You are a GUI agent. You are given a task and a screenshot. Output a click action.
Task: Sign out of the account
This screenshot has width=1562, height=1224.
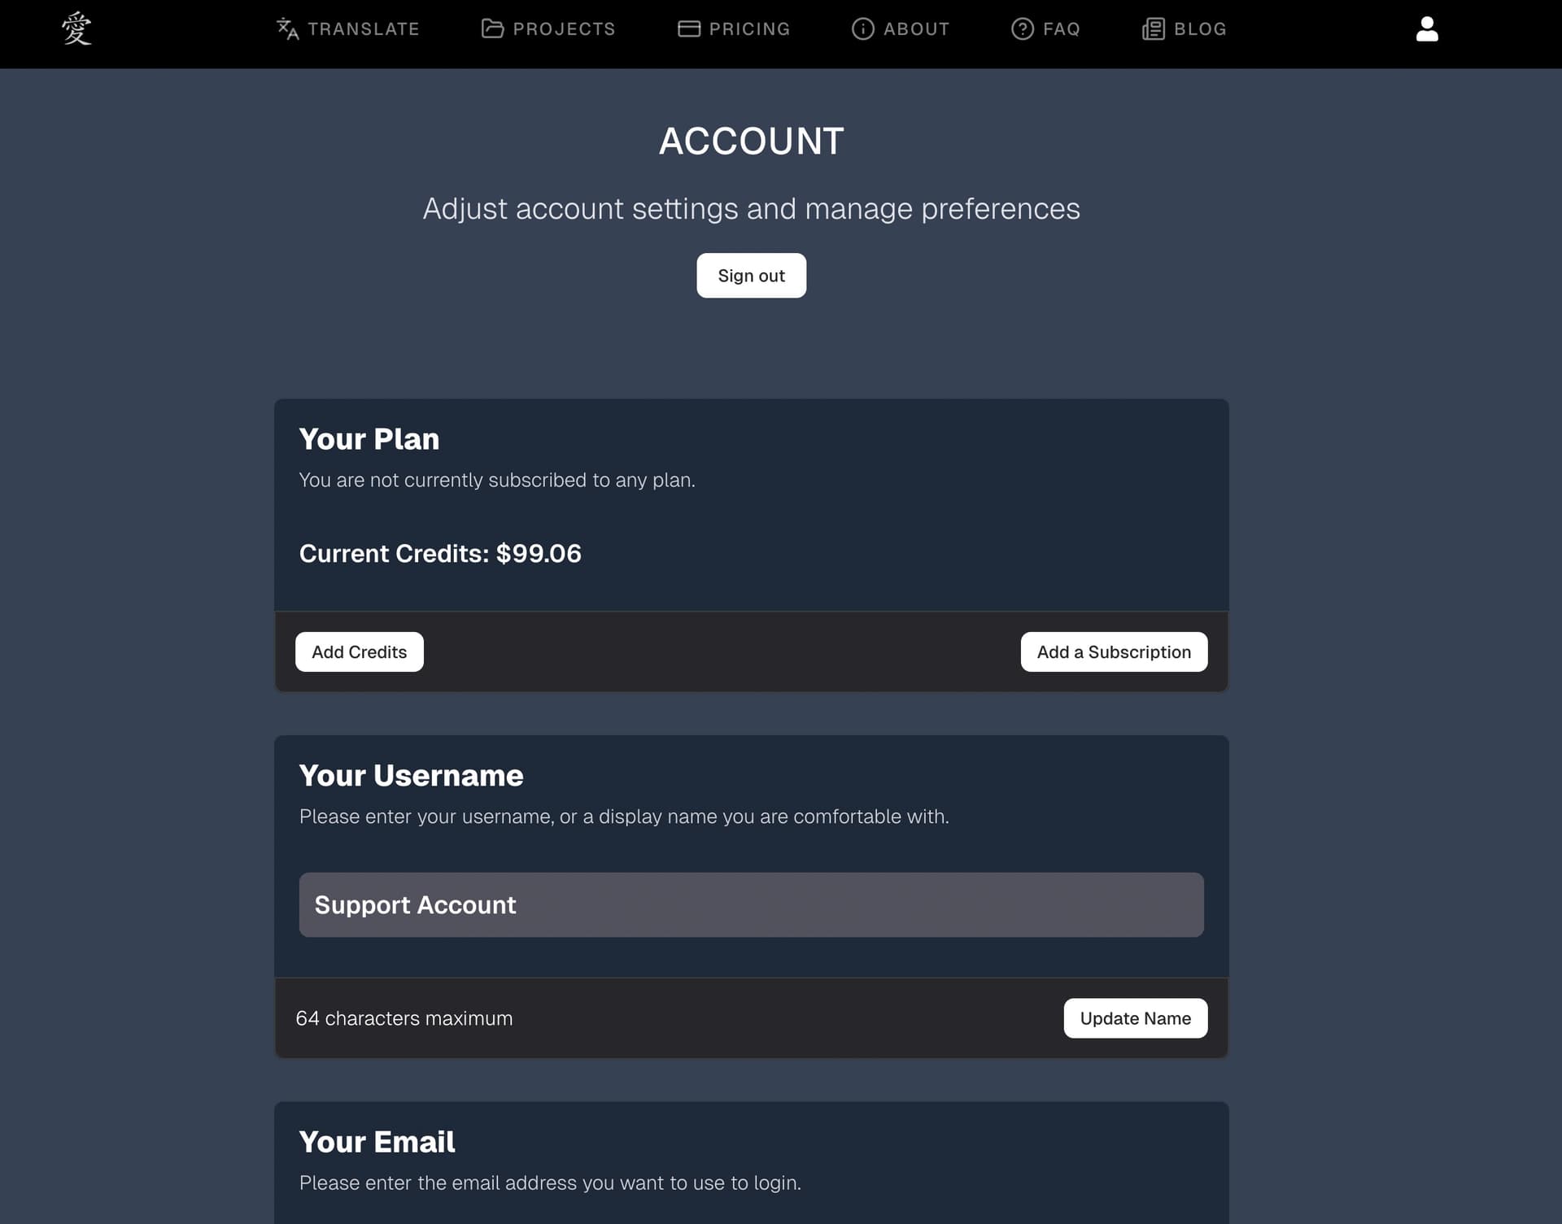pos(751,276)
